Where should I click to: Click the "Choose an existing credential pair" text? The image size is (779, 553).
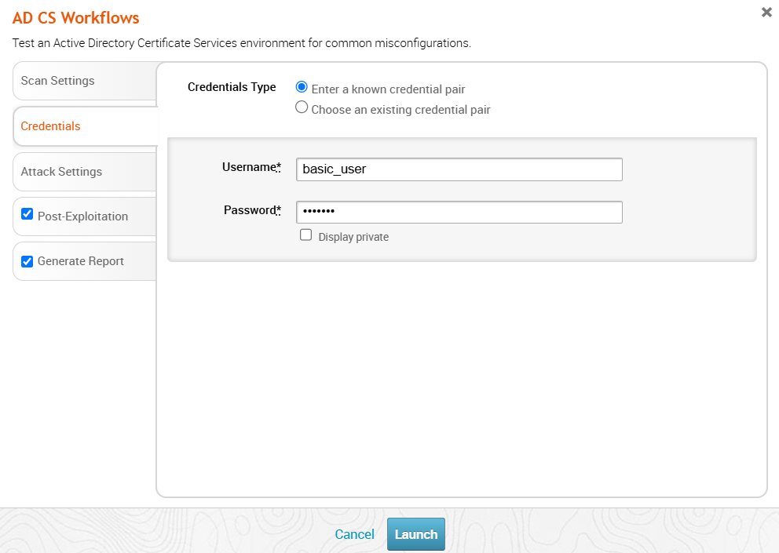click(x=400, y=110)
